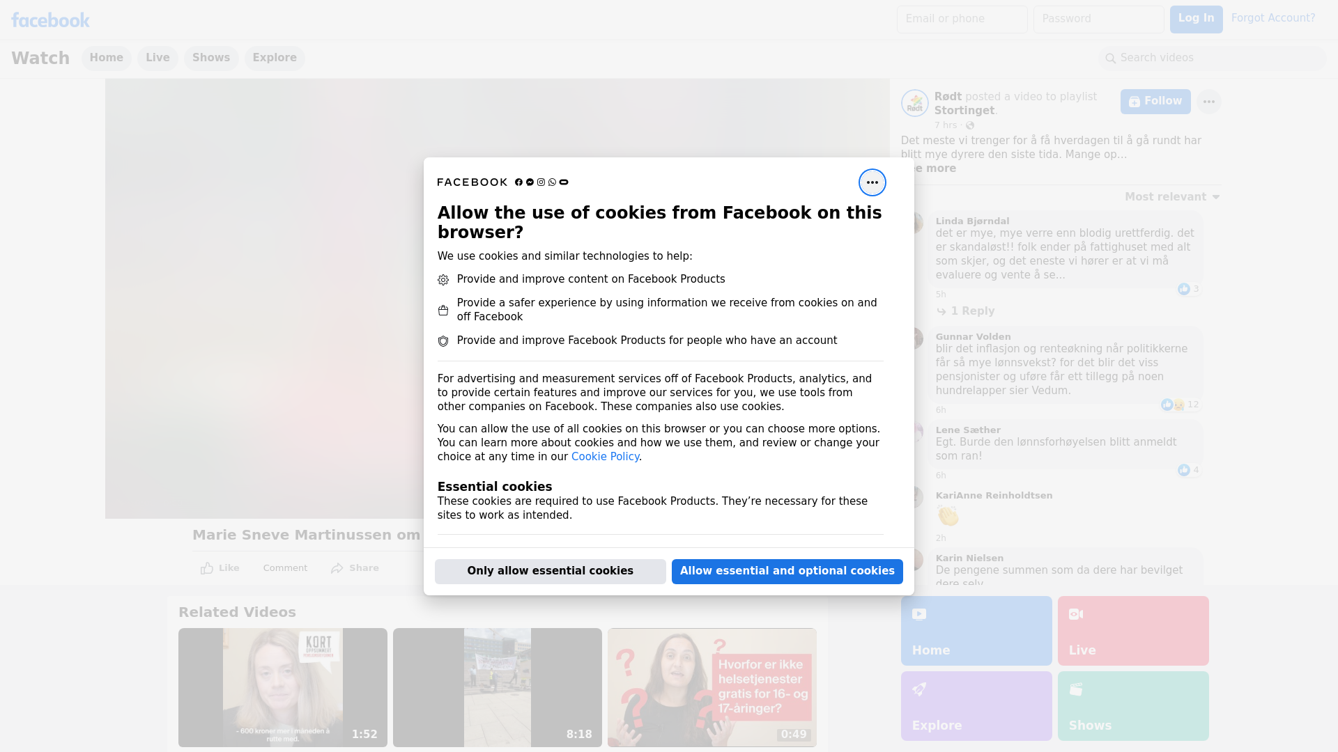The width and height of the screenshot is (1338, 752).
Task: Open the Live tile with camera icon
Action: click(x=1132, y=630)
